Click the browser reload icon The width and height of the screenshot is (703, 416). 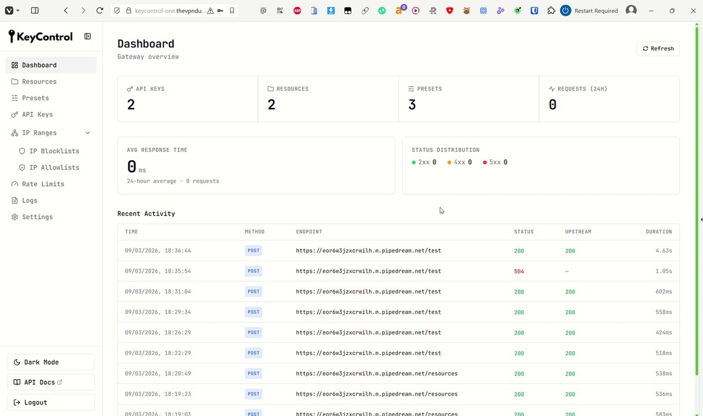100,10
